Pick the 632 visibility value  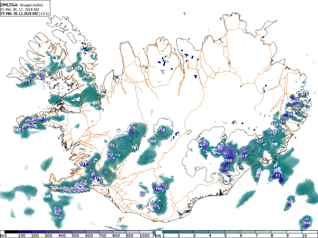[153, 205]
